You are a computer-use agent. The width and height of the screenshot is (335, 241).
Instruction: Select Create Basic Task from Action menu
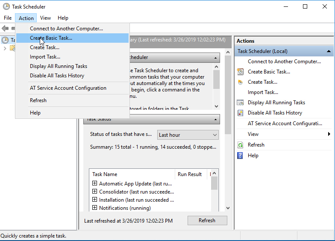(x=51, y=38)
